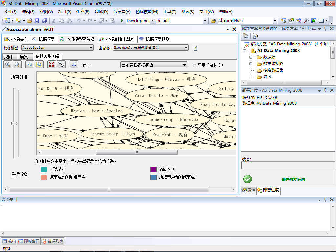Click the teal 所选节点 legend swatch
This screenshot has height=252, width=336.
pos(44,170)
